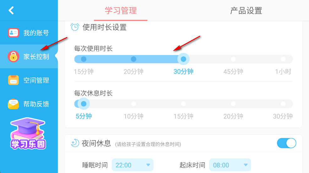
Task: Open 帮助反馈 envelope icon
Action: (14, 104)
